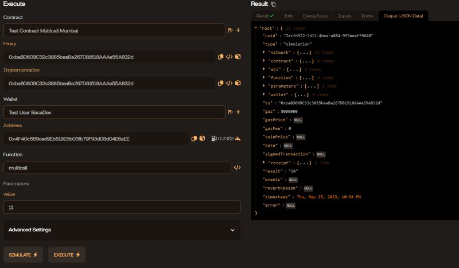Expand the Advanced Settings section
This screenshot has width=459, height=268.
(x=122, y=230)
